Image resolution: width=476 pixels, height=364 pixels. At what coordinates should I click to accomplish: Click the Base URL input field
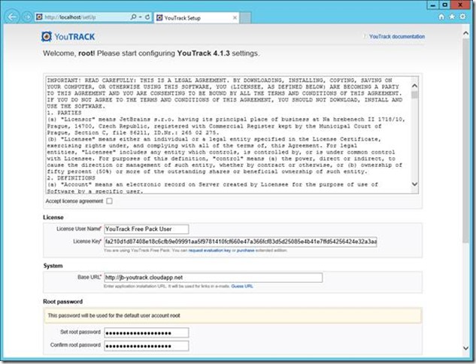[x=213, y=278]
